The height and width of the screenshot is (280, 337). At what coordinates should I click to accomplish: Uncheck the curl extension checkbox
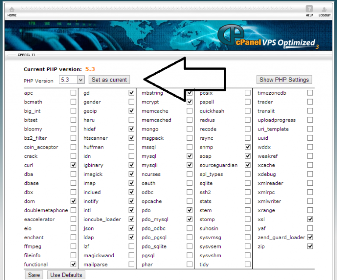point(73,165)
